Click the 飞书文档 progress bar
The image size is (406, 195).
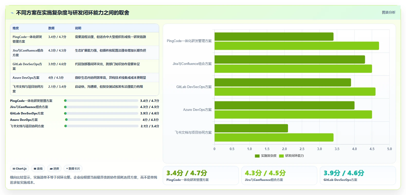101,126
